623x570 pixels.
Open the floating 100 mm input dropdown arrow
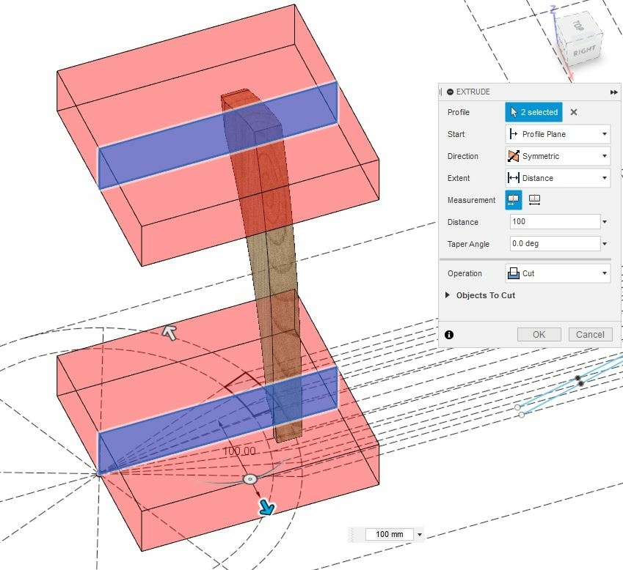tap(420, 535)
